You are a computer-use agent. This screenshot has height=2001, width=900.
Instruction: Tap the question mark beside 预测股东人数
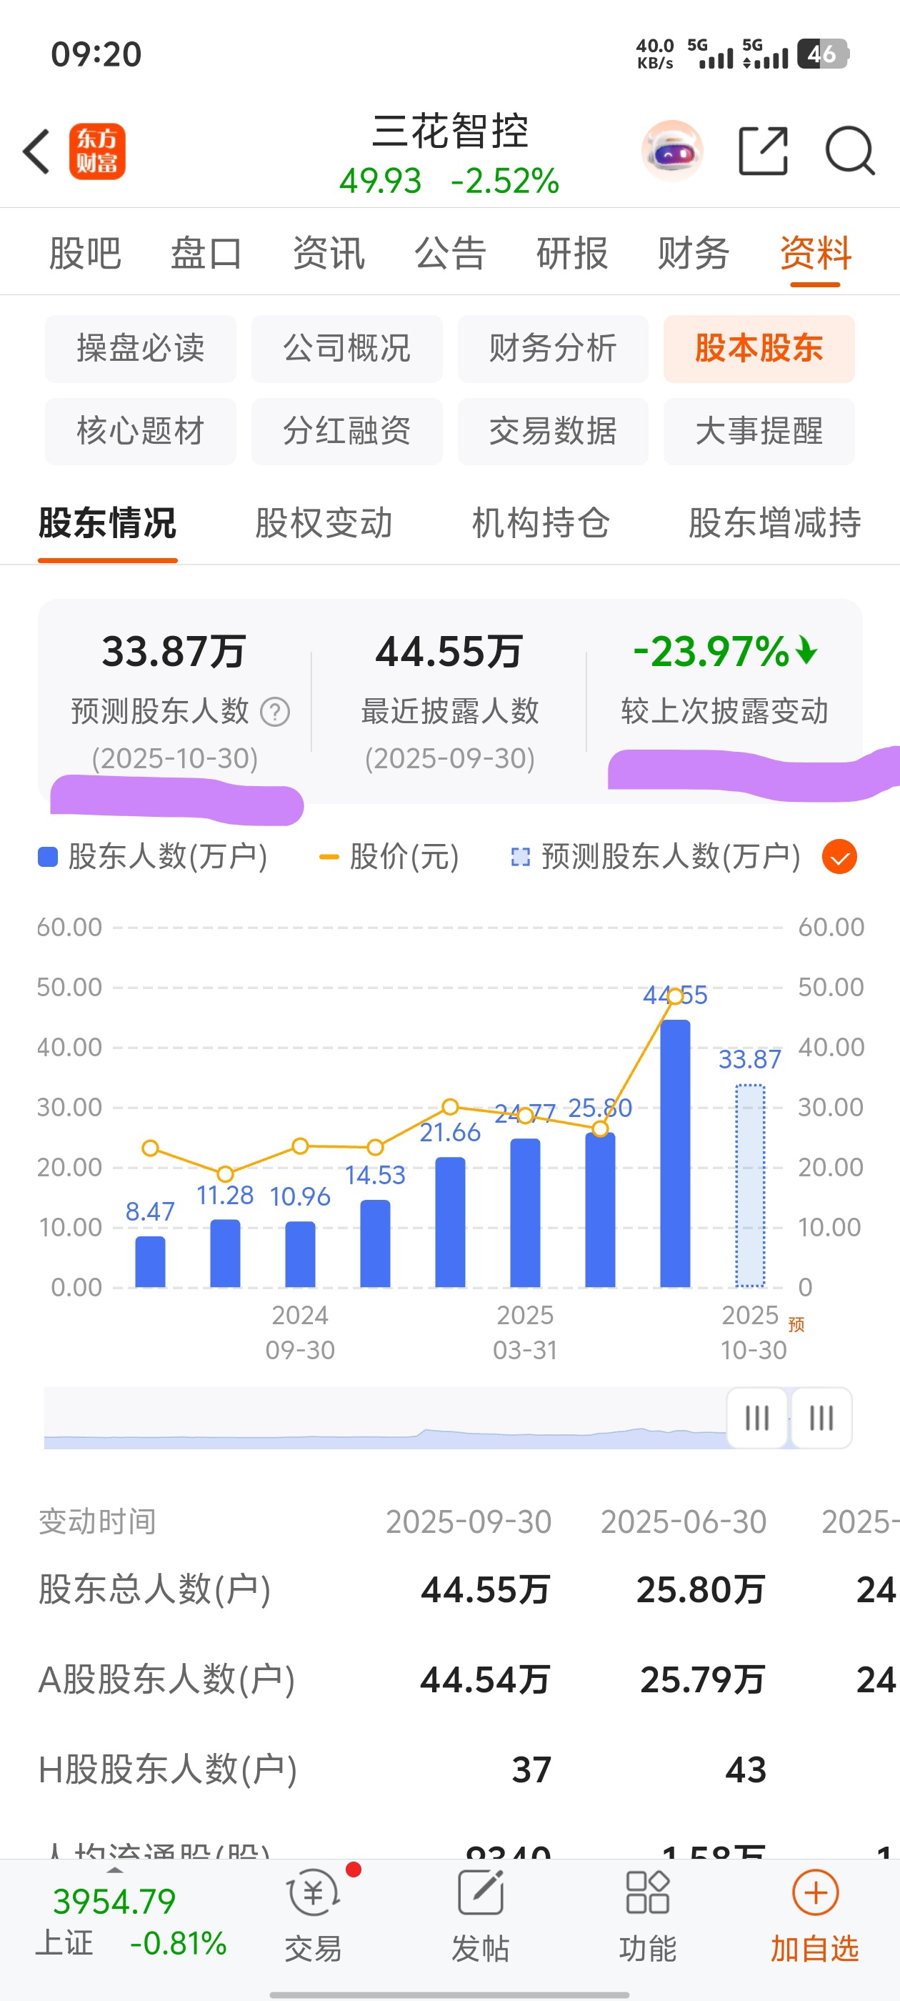click(275, 712)
